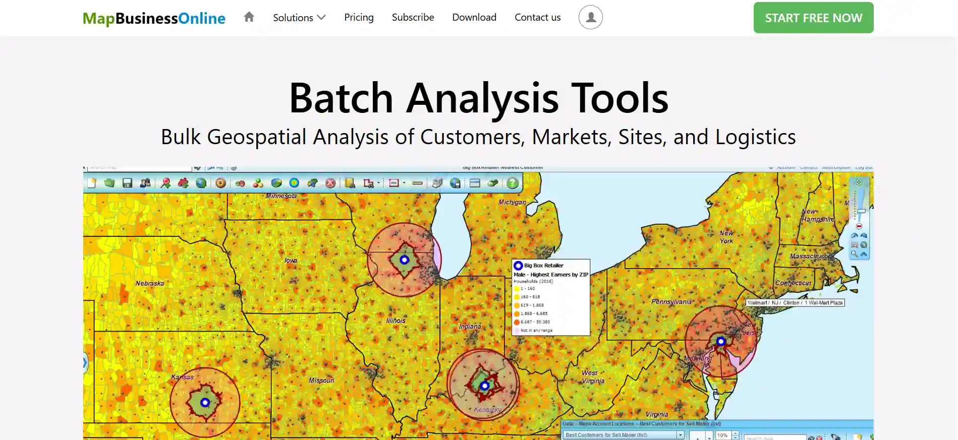This screenshot has height=440, width=958.
Task: Select the Abc text label tool
Action: pos(394,183)
